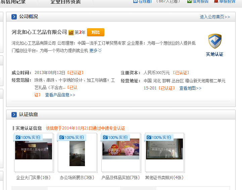This screenshot has width=242, height=190.
Task: Click the arrow icon beside 公司概况 heading
Action: [x=14, y=17]
